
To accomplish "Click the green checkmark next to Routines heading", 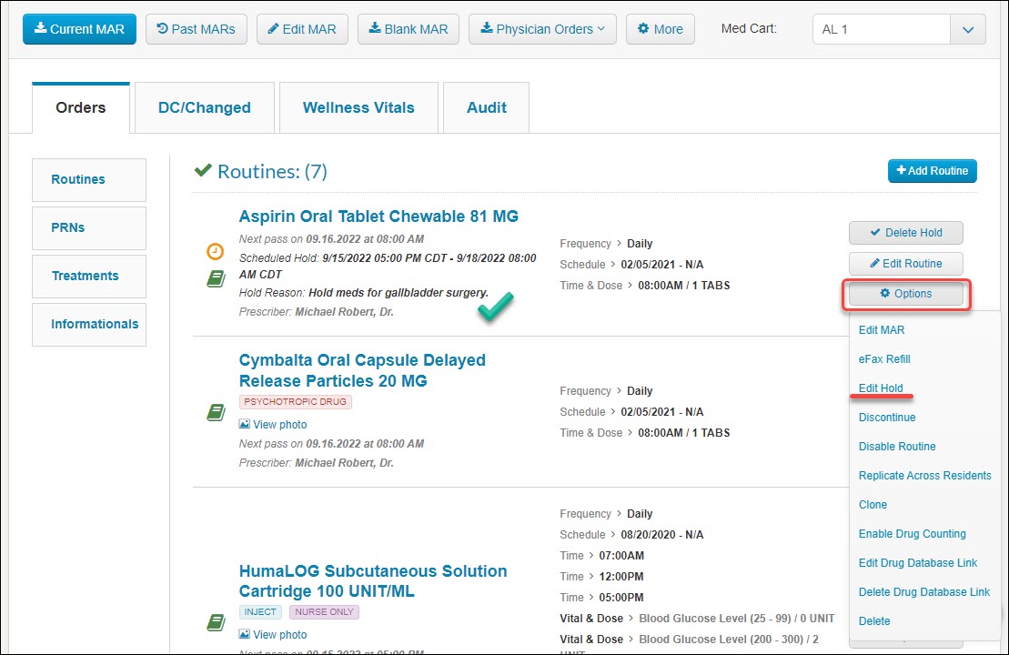I will (203, 170).
